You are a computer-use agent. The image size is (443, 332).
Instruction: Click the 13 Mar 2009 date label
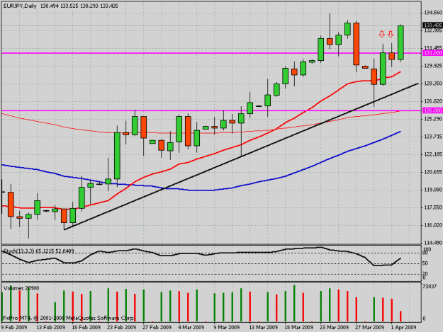[263, 327]
